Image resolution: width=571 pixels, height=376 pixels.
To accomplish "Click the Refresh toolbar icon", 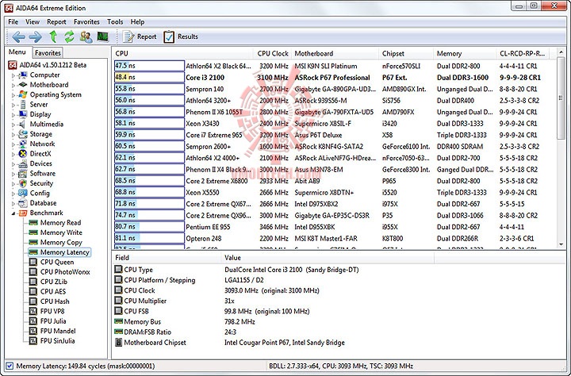I will click(69, 36).
